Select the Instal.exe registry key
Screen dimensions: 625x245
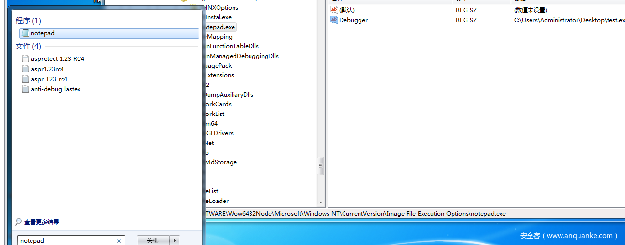click(x=219, y=17)
